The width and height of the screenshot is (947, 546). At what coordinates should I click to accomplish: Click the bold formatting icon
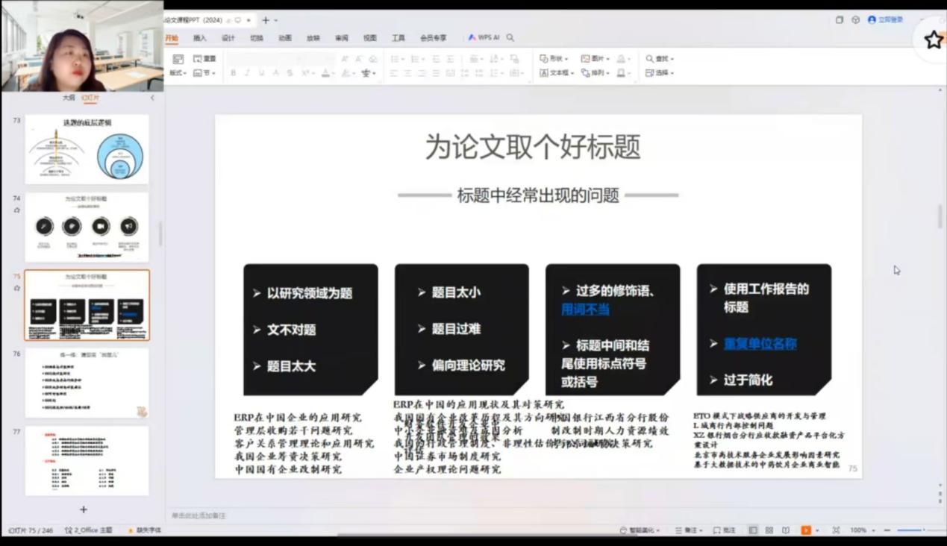click(234, 73)
